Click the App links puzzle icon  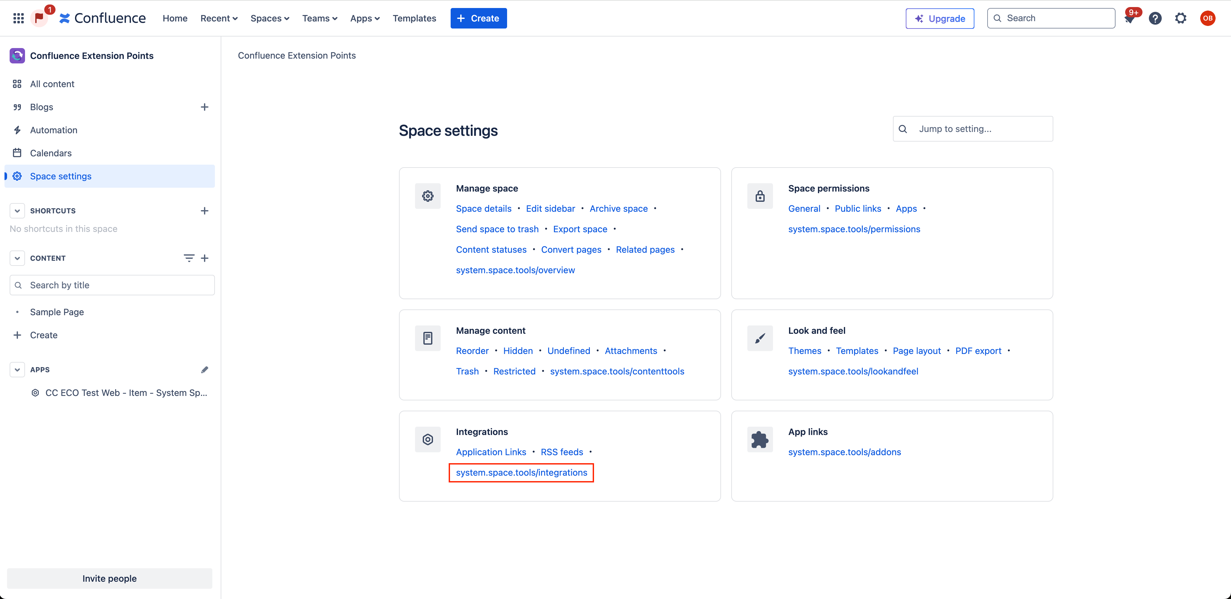pos(760,439)
